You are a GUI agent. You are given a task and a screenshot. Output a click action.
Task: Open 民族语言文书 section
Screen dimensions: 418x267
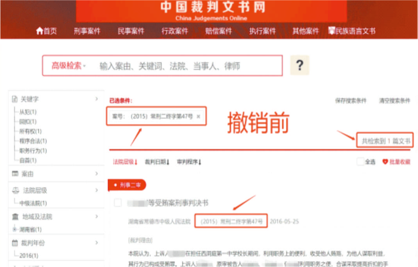355,31
